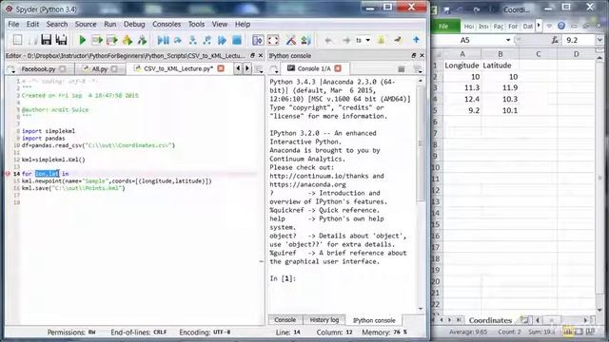Open the Excel File tab

[x=444, y=26]
